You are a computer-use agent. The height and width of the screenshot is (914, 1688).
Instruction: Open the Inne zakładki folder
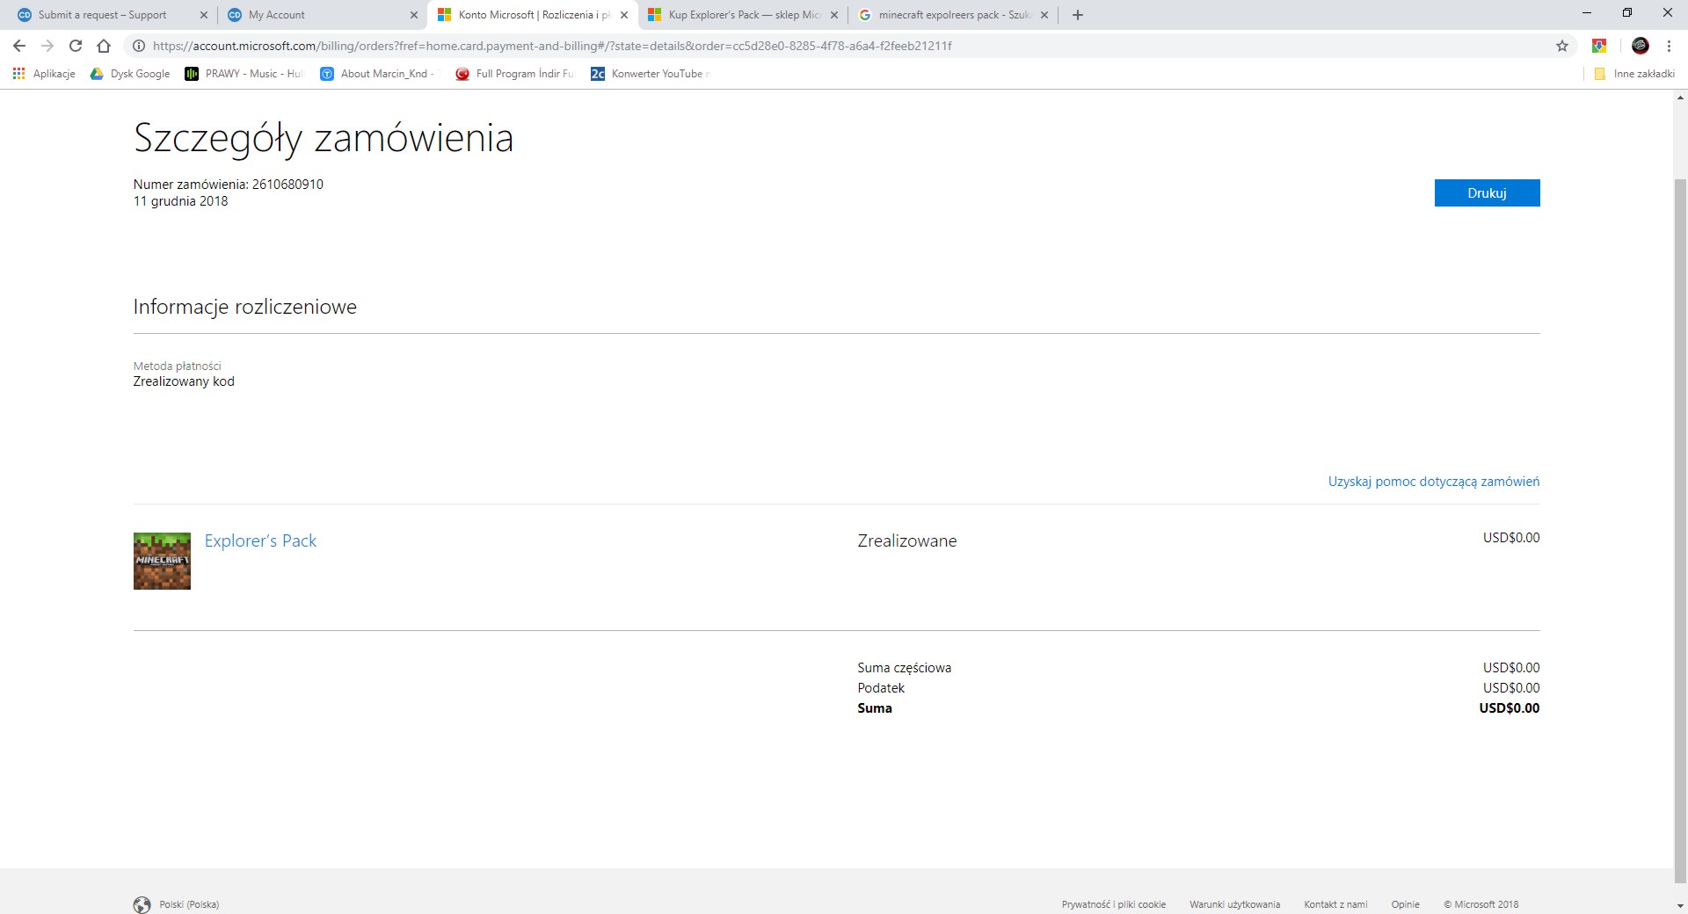click(1634, 74)
